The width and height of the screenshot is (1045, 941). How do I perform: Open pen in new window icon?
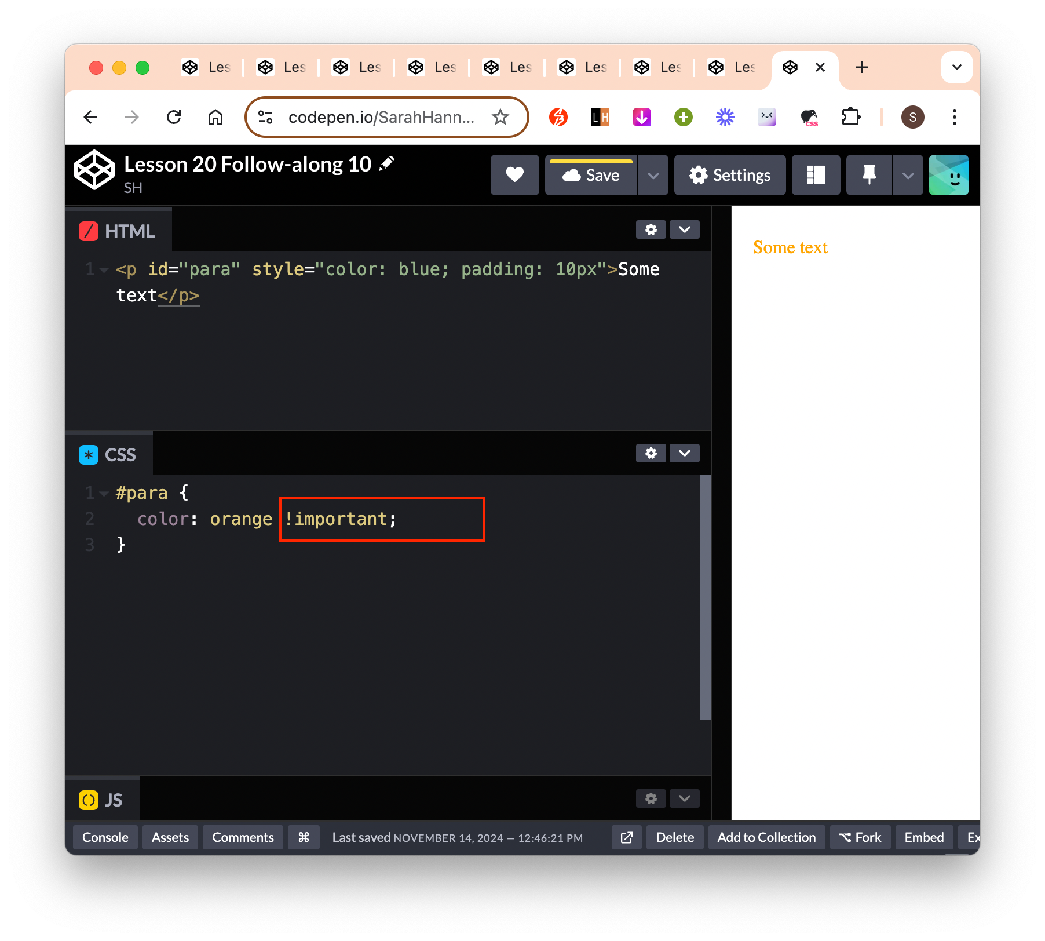tap(627, 837)
